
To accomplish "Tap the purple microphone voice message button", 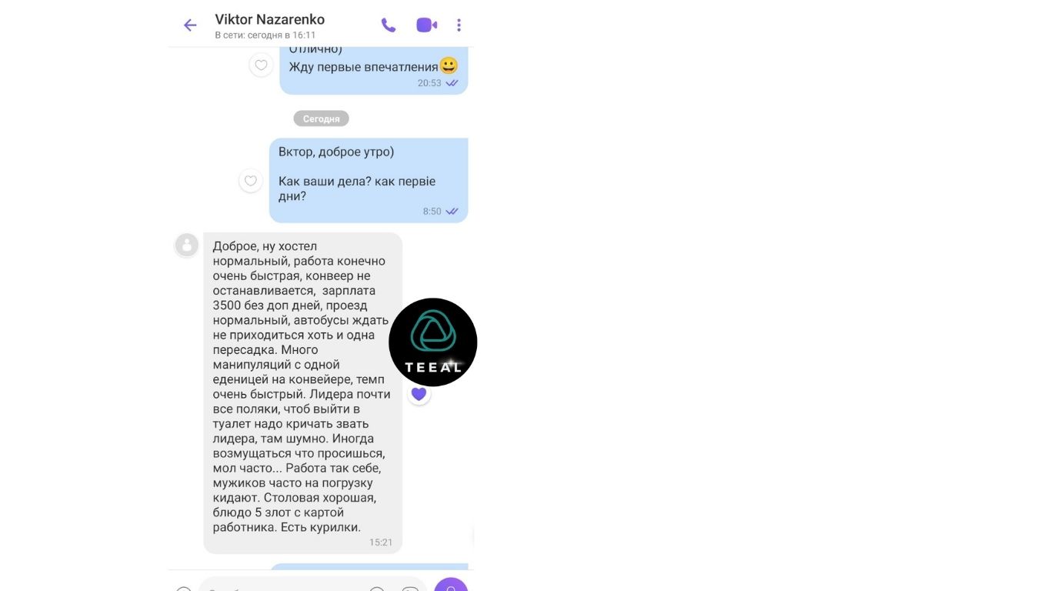I will (451, 585).
